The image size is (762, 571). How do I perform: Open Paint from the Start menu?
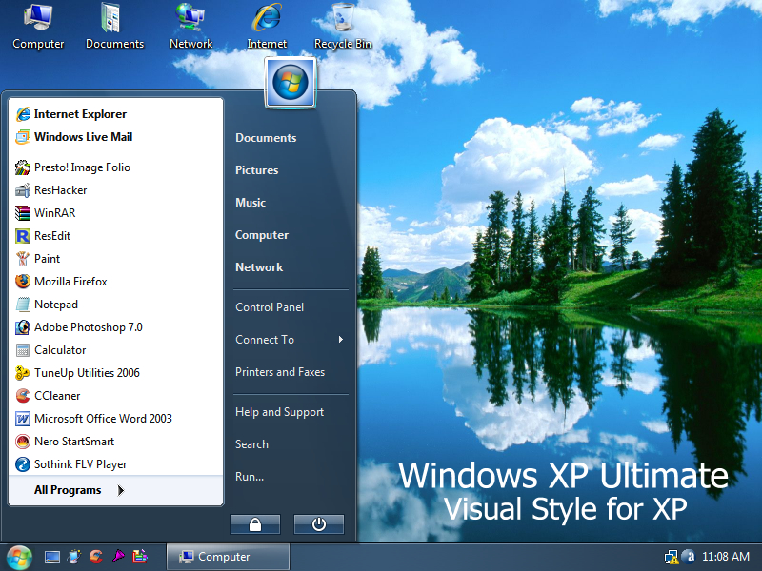tap(115, 259)
